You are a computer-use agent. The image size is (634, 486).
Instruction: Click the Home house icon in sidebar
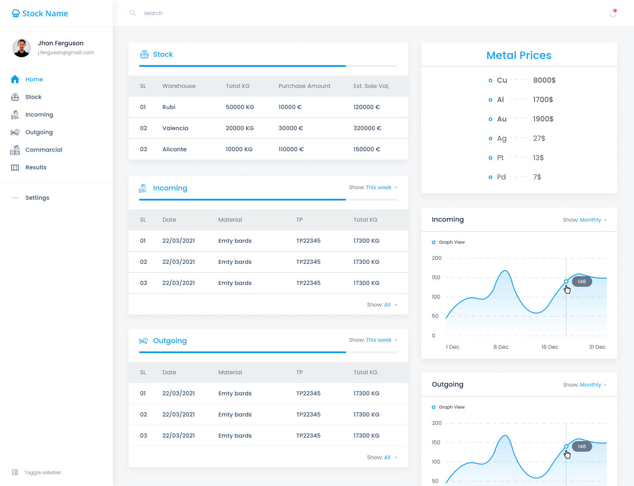coord(15,79)
